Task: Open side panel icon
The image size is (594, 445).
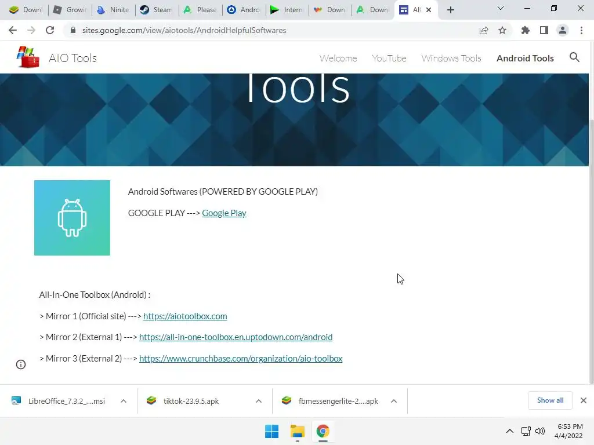Action: coord(544,30)
